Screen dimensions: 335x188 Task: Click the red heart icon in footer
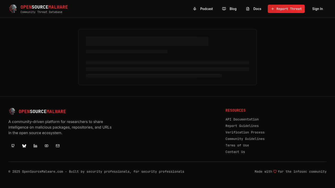click(275, 172)
